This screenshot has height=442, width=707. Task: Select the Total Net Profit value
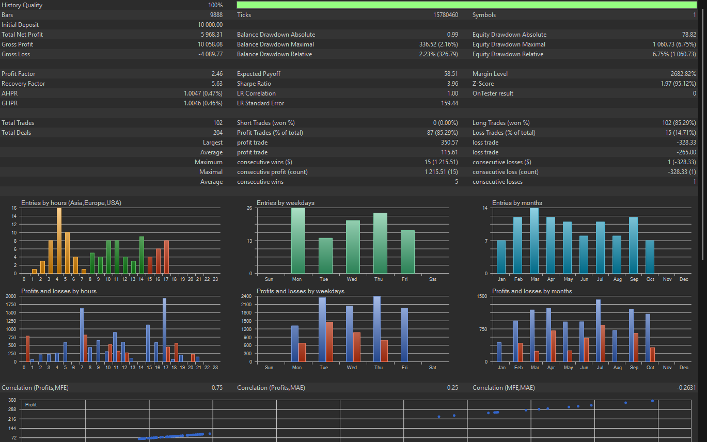[x=212, y=35]
